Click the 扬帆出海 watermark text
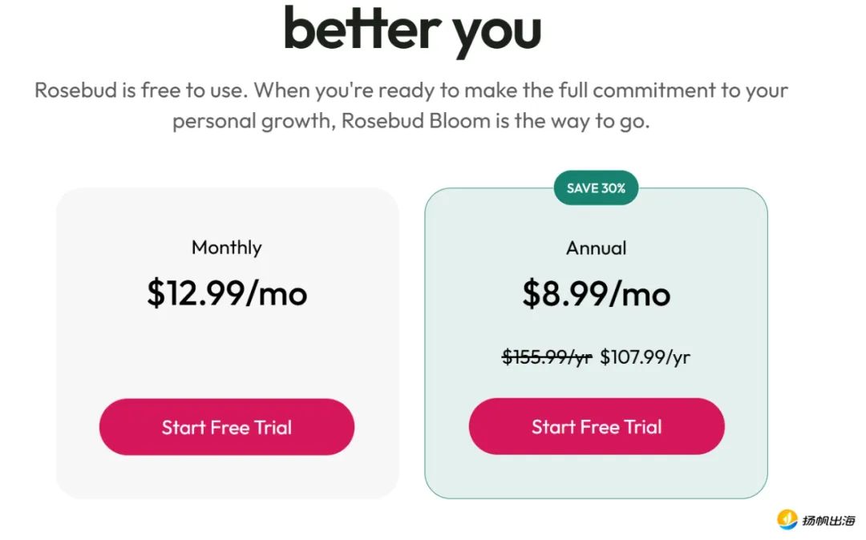This screenshot has height=540, width=866. pyautogui.click(x=828, y=520)
